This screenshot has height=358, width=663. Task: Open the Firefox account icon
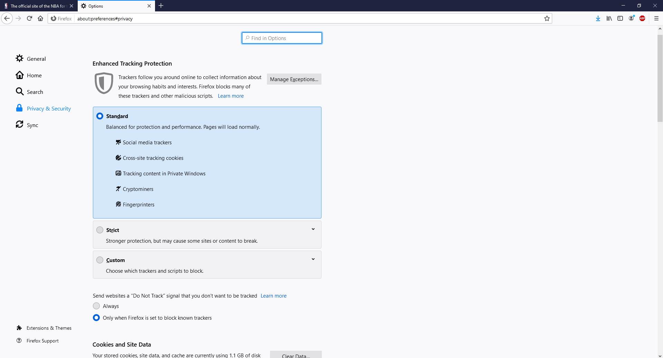click(x=632, y=18)
